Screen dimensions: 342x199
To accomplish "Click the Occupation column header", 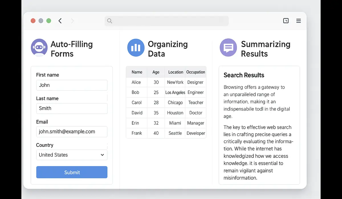I will pos(196,72).
